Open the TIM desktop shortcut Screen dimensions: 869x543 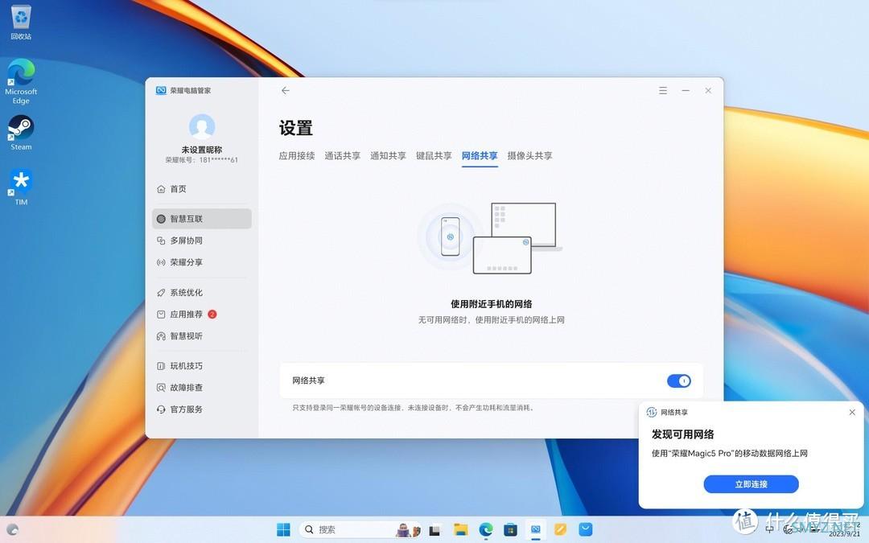pyautogui.click(x=21, y=187)
